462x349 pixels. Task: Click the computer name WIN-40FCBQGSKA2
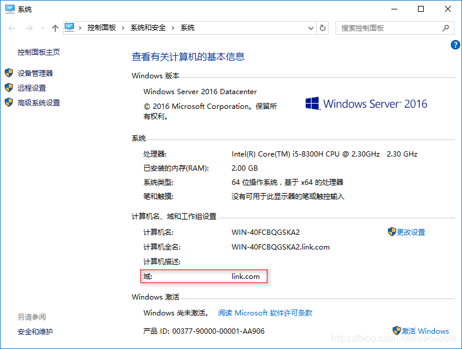(x=266, y=232)
